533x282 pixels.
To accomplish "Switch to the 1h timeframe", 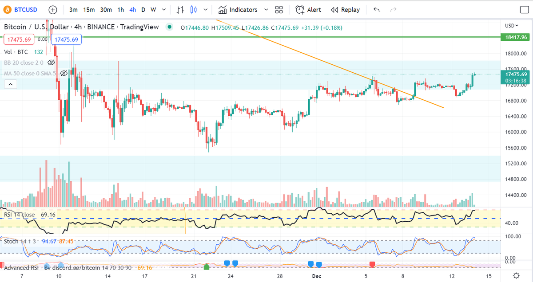I will (121, 9).
